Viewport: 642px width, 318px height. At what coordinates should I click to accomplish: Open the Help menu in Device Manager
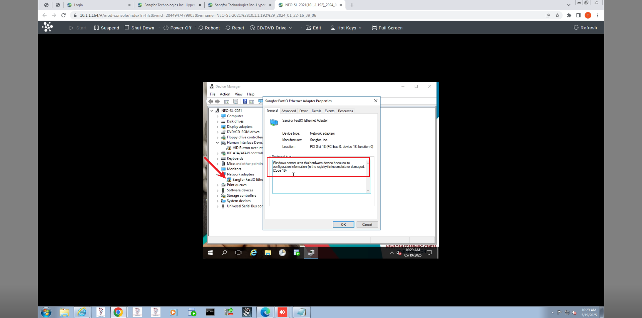point(251,94)
